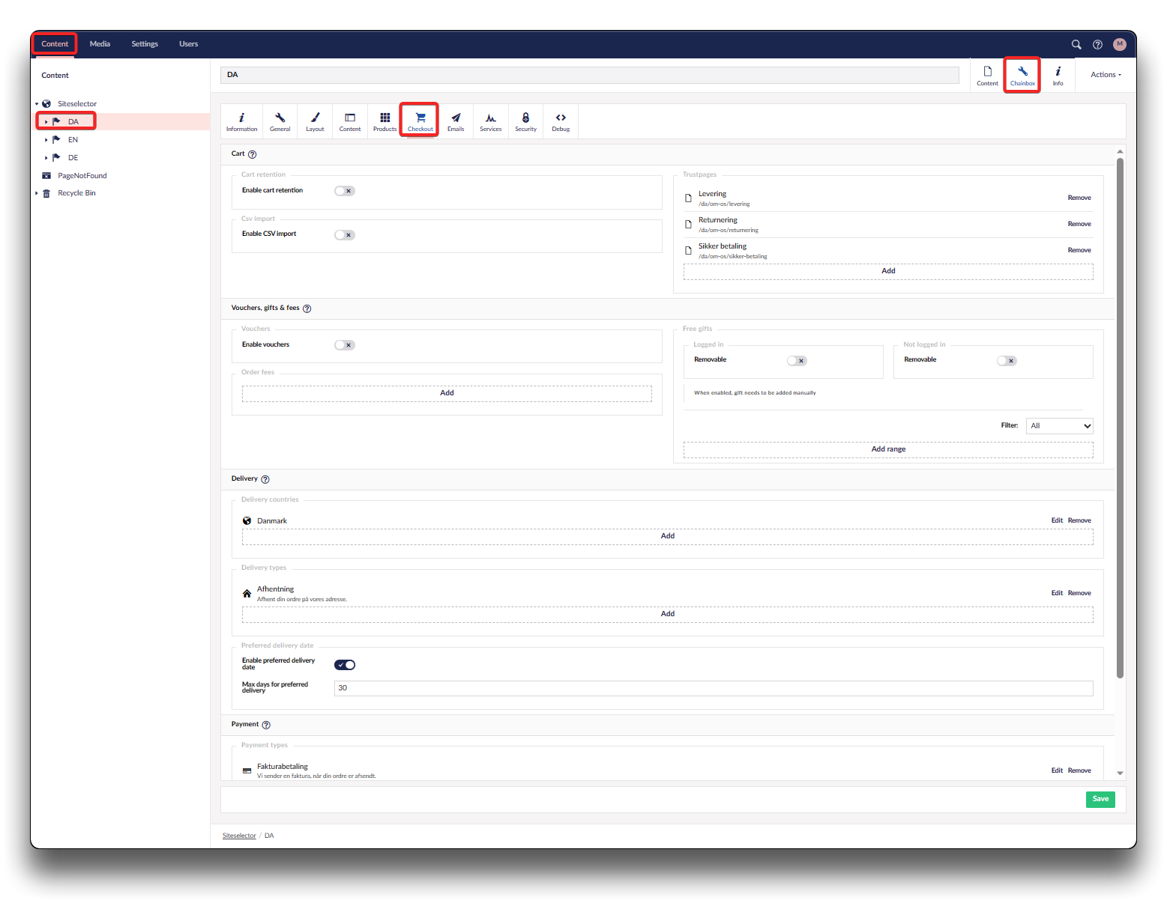Remove the Levering trustpage
Screen dimensions: 1167x903
click(1079, 198)
